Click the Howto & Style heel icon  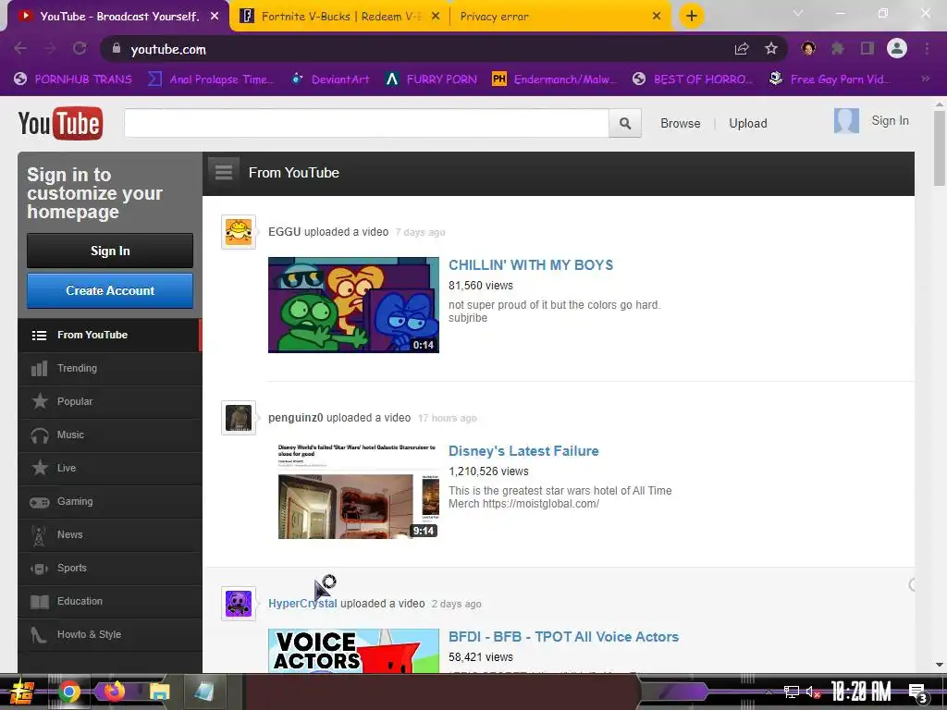click(x=39, y=635)
